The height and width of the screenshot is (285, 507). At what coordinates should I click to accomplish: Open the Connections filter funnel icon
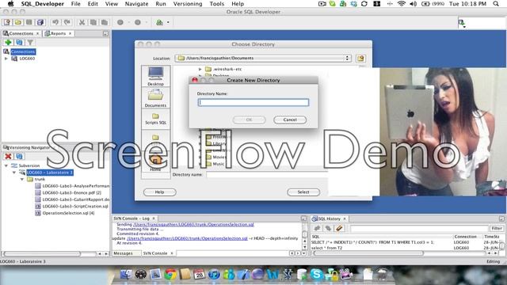(30, 42)
